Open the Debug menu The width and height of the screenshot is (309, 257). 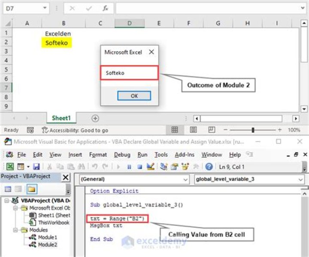pos(122,155)
